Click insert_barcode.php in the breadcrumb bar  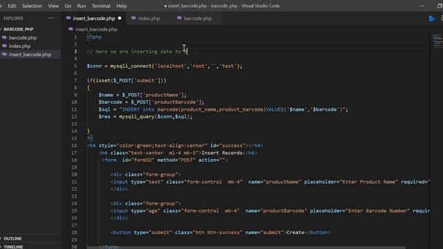(96, 29)
